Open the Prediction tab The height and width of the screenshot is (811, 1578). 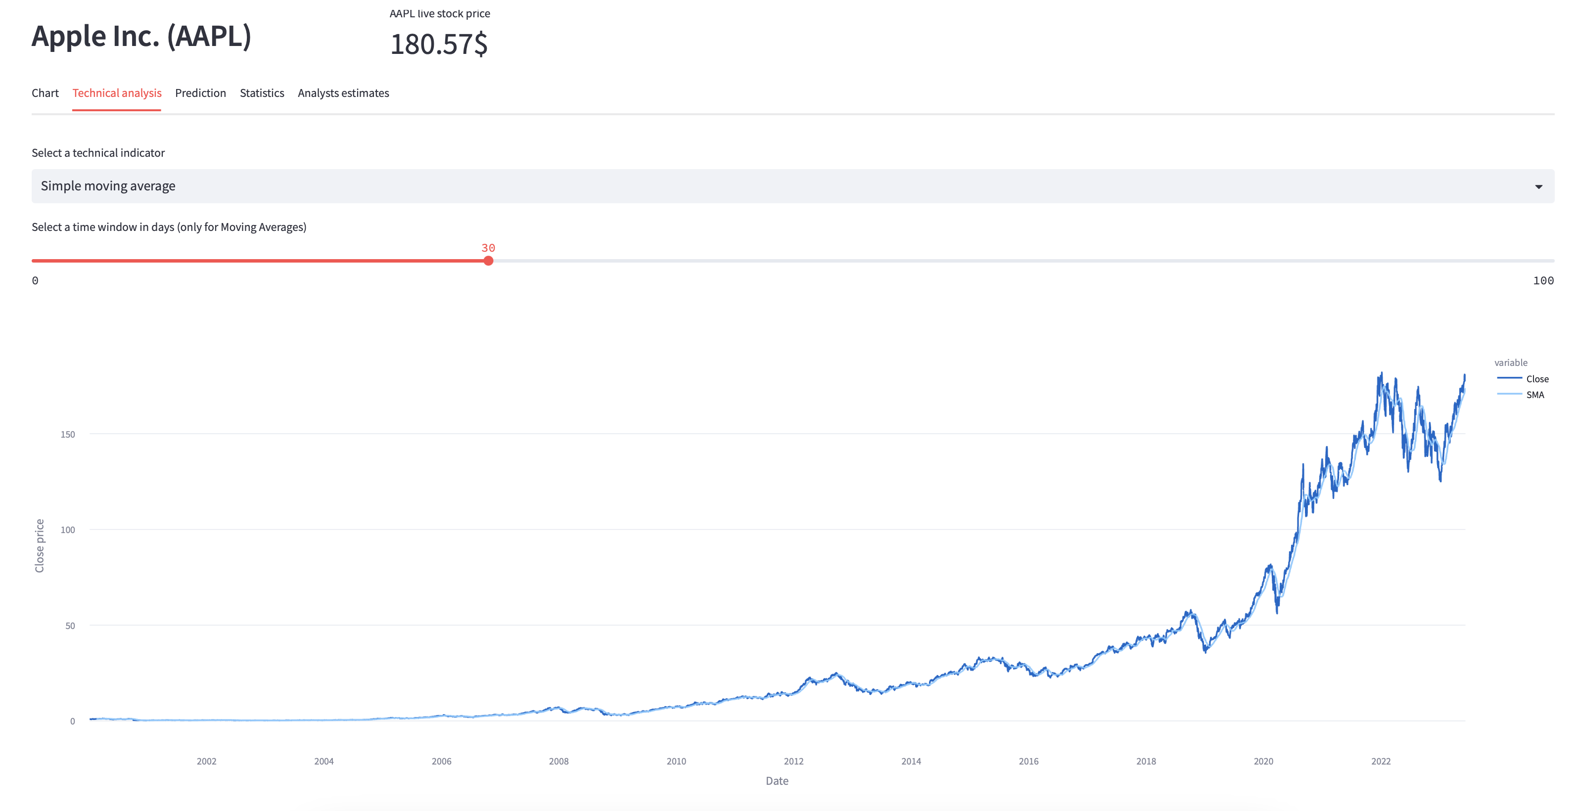coord(200,92)
